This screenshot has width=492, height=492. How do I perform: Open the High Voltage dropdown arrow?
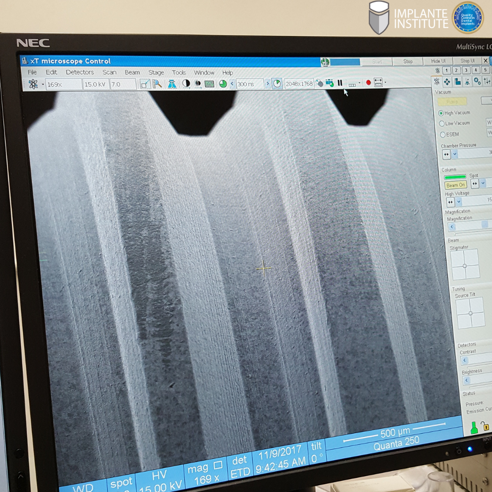click(459, 202)
